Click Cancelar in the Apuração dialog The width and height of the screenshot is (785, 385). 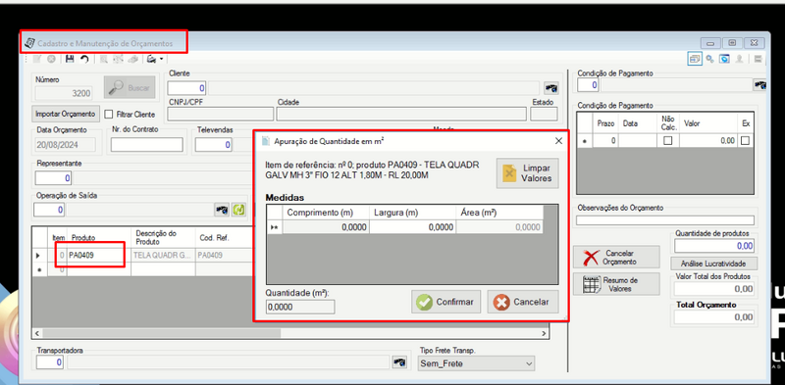click(x=523, y=302)
